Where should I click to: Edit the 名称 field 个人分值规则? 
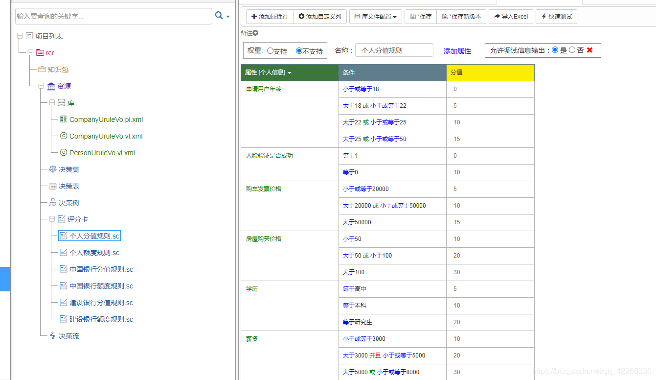[x=394, y=50]
